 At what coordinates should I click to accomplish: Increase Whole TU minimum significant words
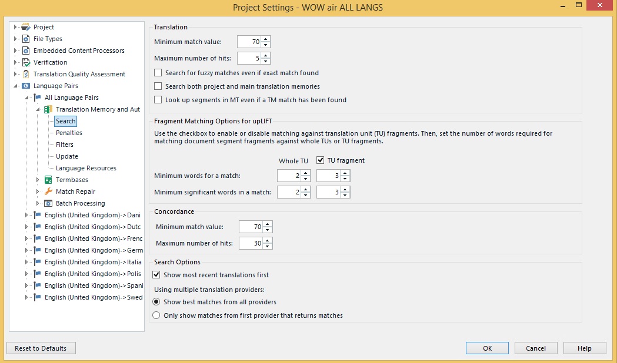click(305, 189)
